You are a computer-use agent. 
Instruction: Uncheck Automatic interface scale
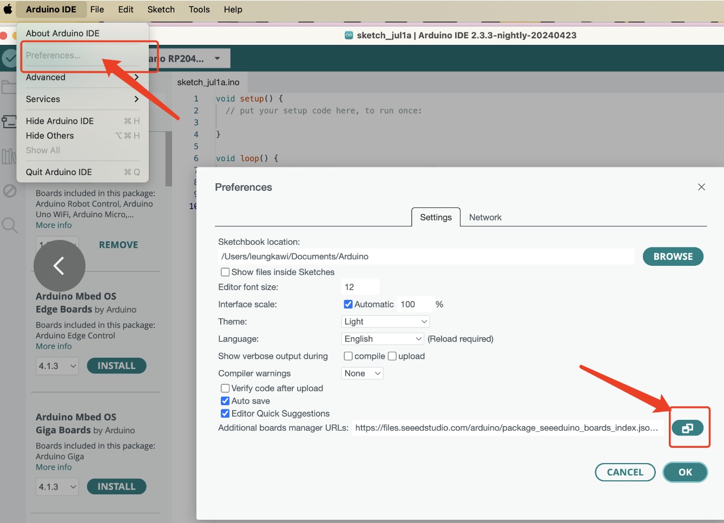click(348, 304)
